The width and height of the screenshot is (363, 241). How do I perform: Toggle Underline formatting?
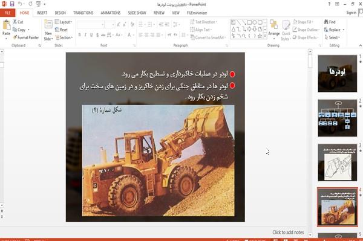91,35
